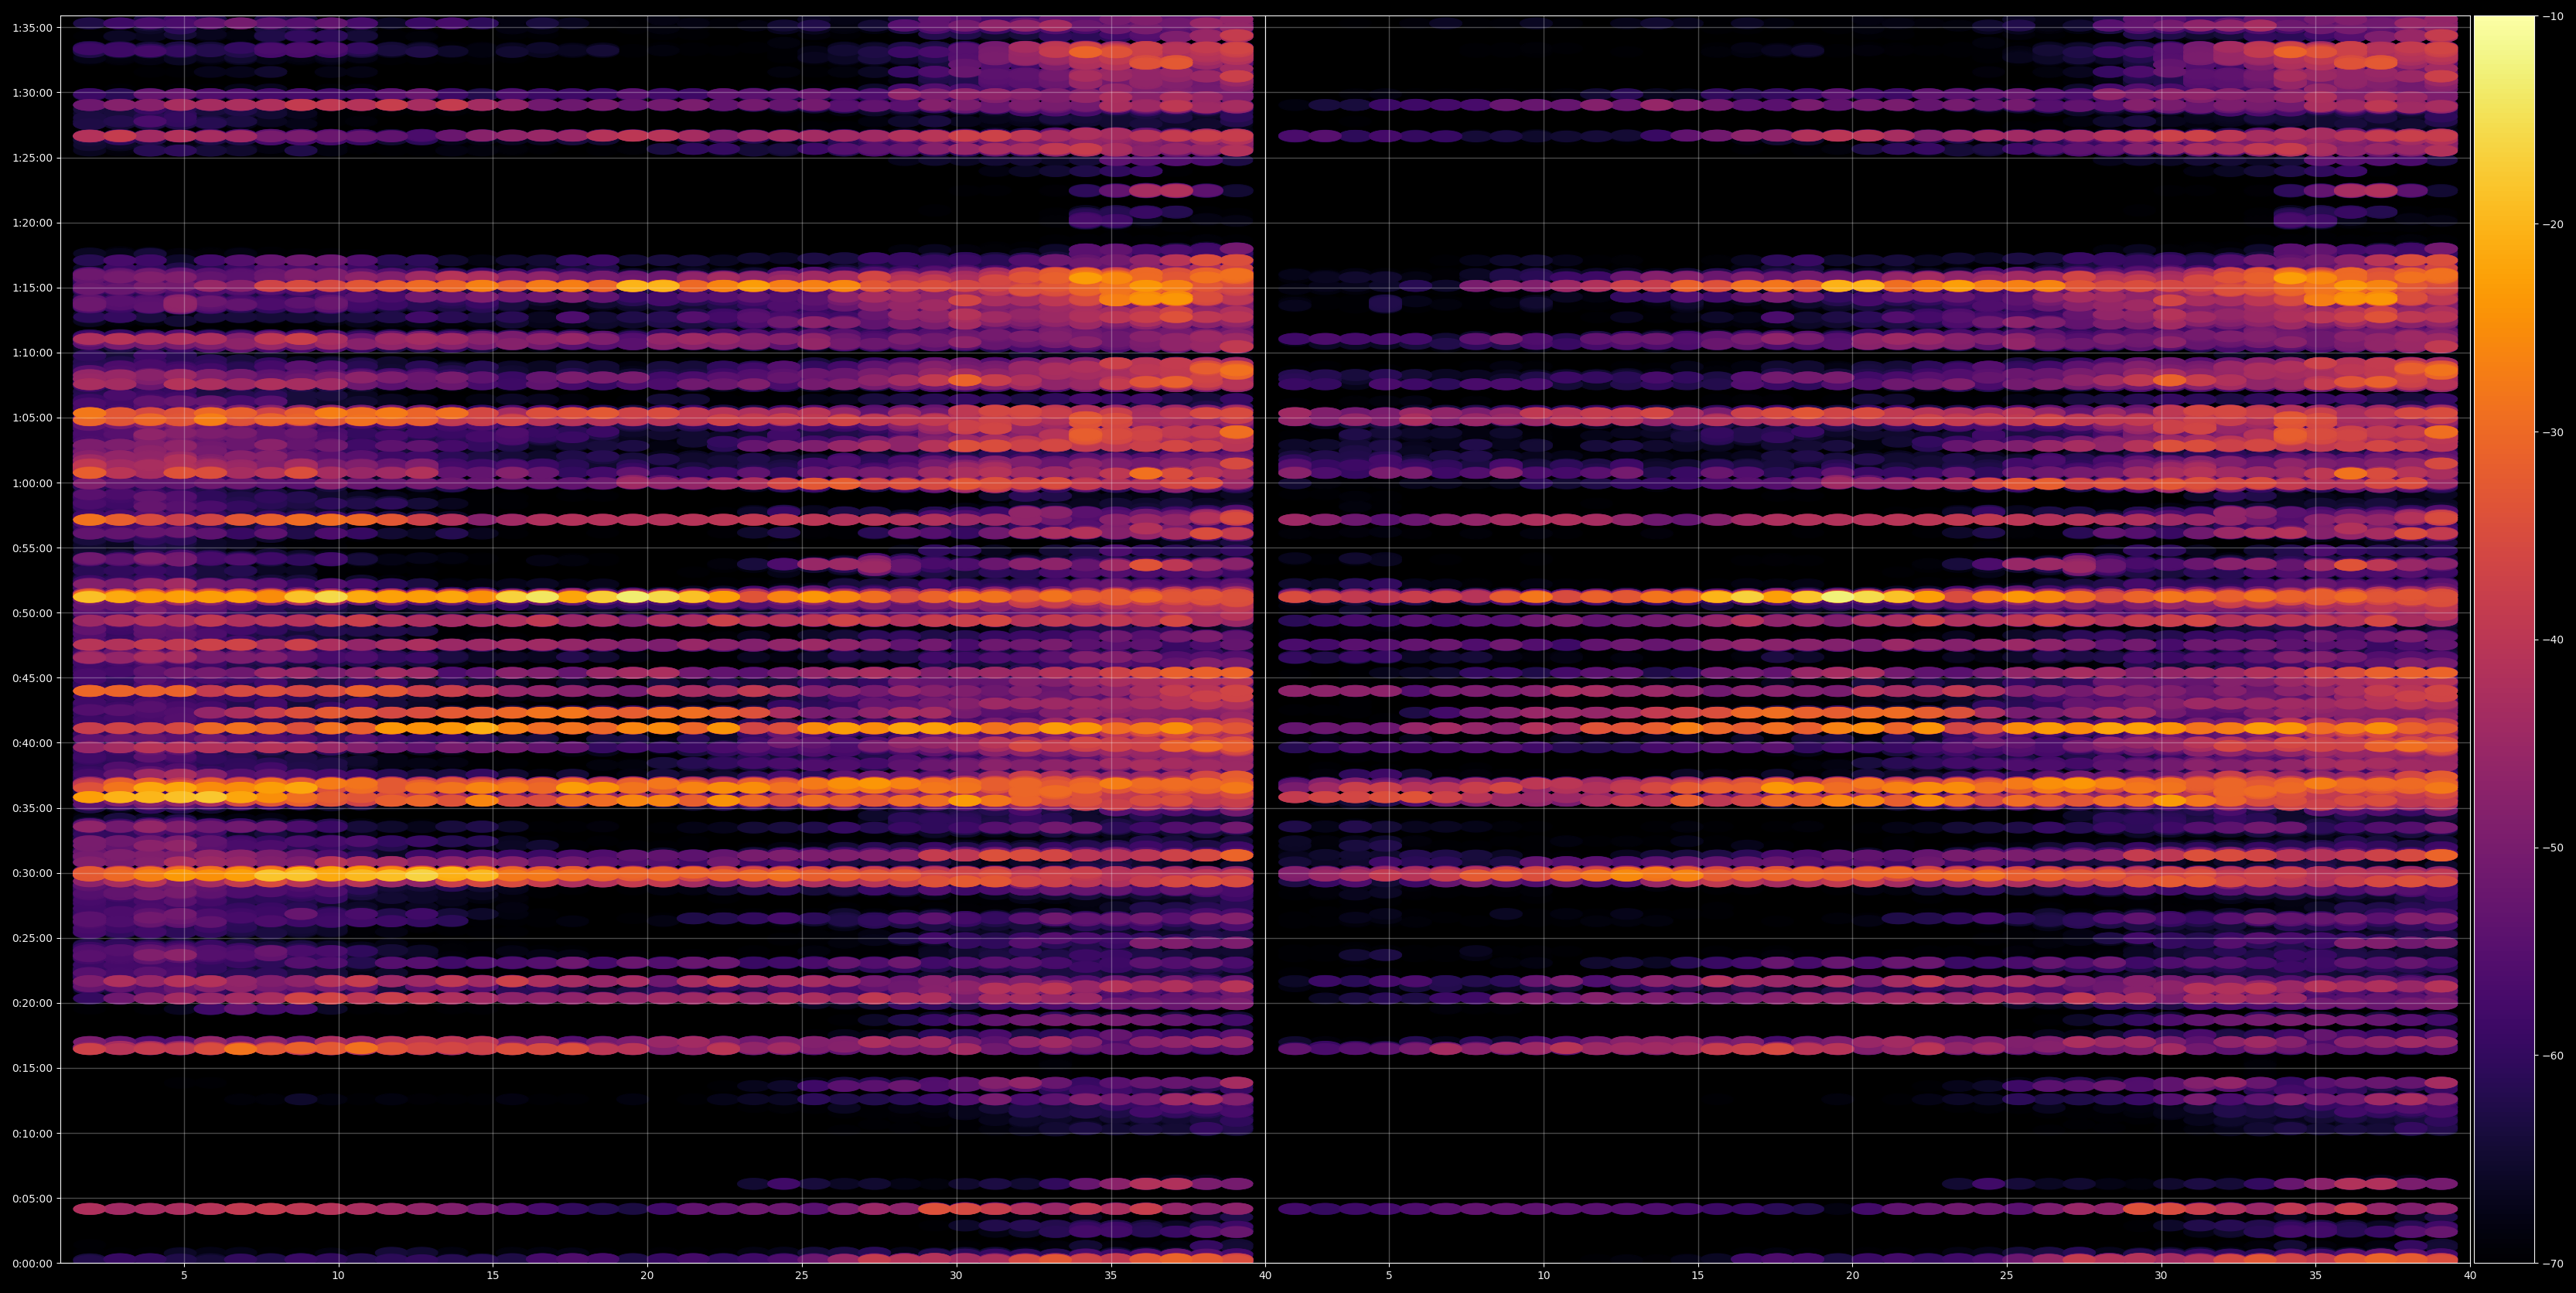Click the 1:20:00 y-axis tick label

point(32,223)
